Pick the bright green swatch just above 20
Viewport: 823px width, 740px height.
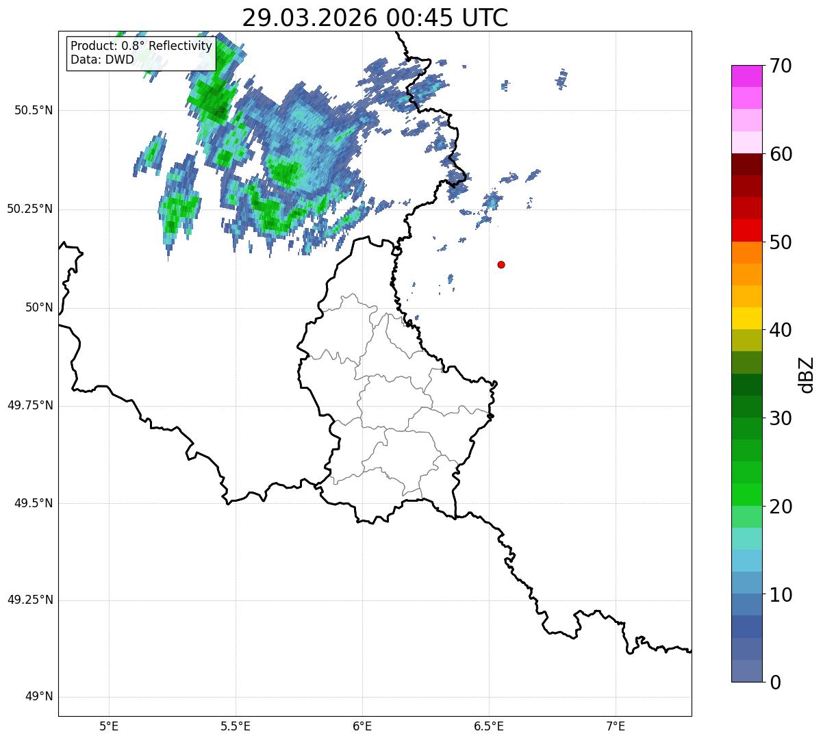746,495
